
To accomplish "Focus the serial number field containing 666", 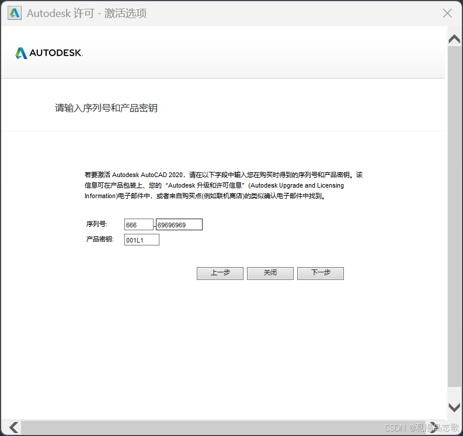I will coord(139,224).
